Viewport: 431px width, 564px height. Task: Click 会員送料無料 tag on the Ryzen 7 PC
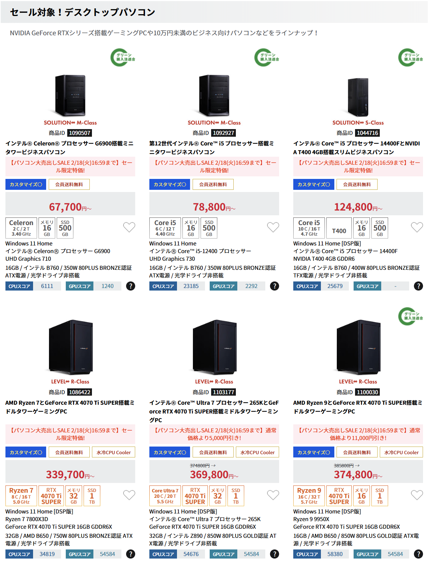tap(69, 452)
